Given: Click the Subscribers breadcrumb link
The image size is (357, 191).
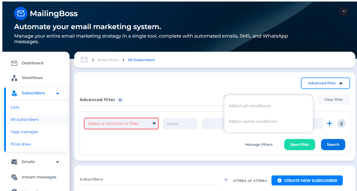Looking at the screenshot, I should tap(108, 60).
